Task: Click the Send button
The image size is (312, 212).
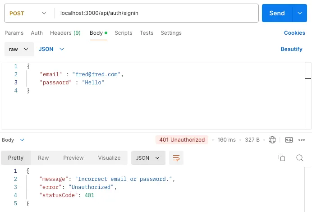Action: [277, 13]
